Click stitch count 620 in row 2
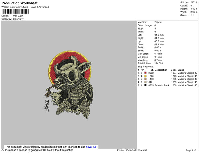Viewport: 199px width, 153px height. pyautogui.click(x=152, y=76)
